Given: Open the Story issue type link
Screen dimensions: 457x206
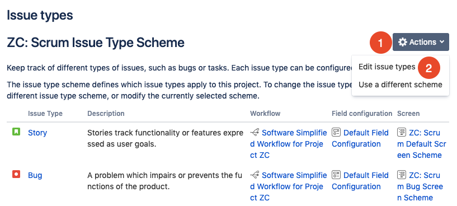Looking at the screenshot, I should [37, 133].
